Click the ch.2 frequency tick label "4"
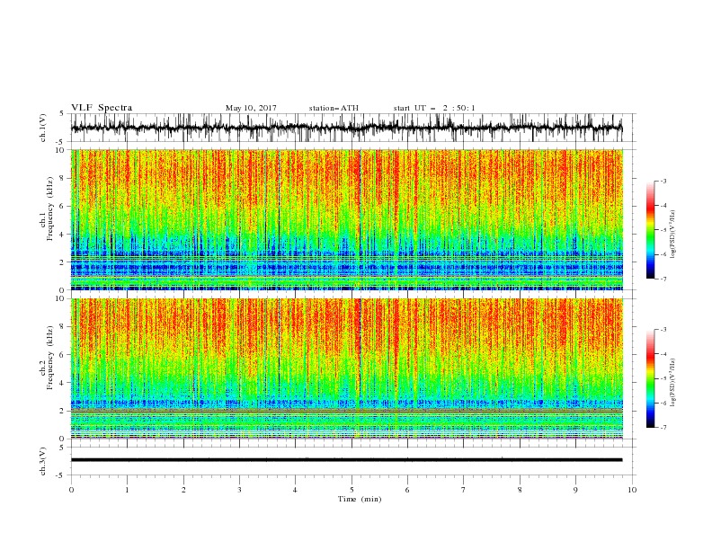This screenshot has width=712, height=550. [x=63, y=383]
